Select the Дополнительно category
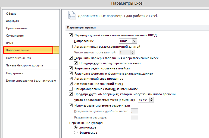The height and width of the screenshot is (138, 209). (x=31, y=50)
